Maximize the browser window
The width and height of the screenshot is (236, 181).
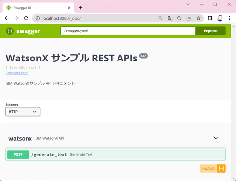(x=215, y=4)
